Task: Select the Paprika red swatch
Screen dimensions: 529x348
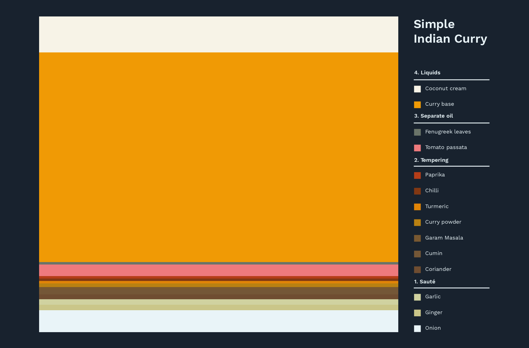Action: pyautogui.click(x=417, y=175)
